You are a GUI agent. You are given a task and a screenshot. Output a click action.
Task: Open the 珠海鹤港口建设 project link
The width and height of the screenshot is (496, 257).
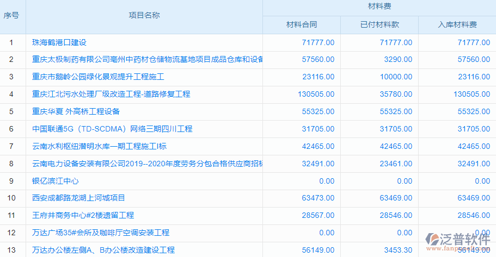pyautogui.click(x=59, y=42)
